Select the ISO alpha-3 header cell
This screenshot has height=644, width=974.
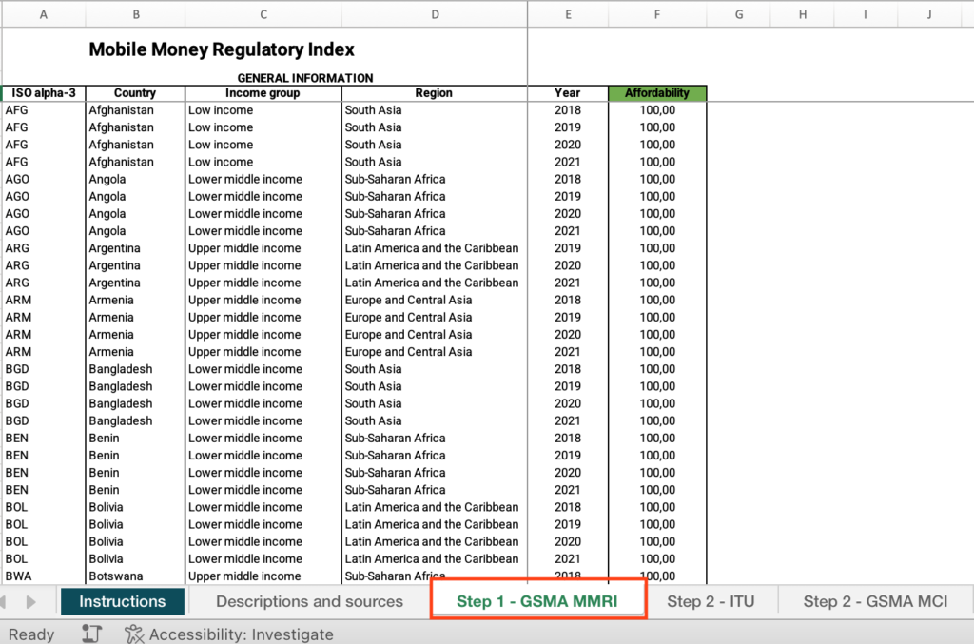[44, 93]
